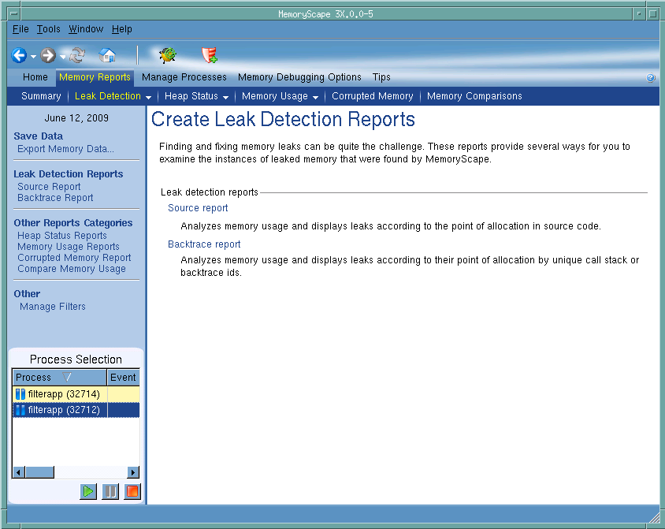
Task: Expand the Leak Detection dropdown
Action: coord(148,97)
